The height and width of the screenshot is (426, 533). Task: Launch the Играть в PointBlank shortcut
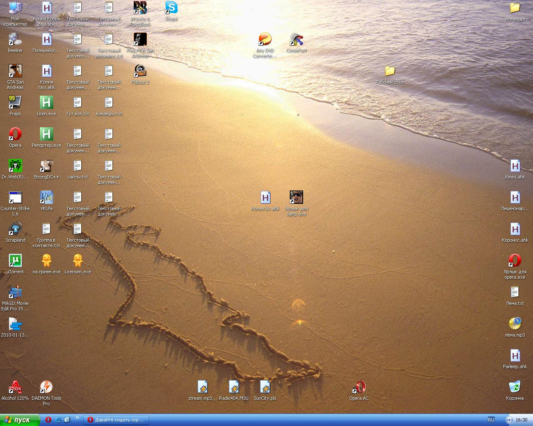140,14
